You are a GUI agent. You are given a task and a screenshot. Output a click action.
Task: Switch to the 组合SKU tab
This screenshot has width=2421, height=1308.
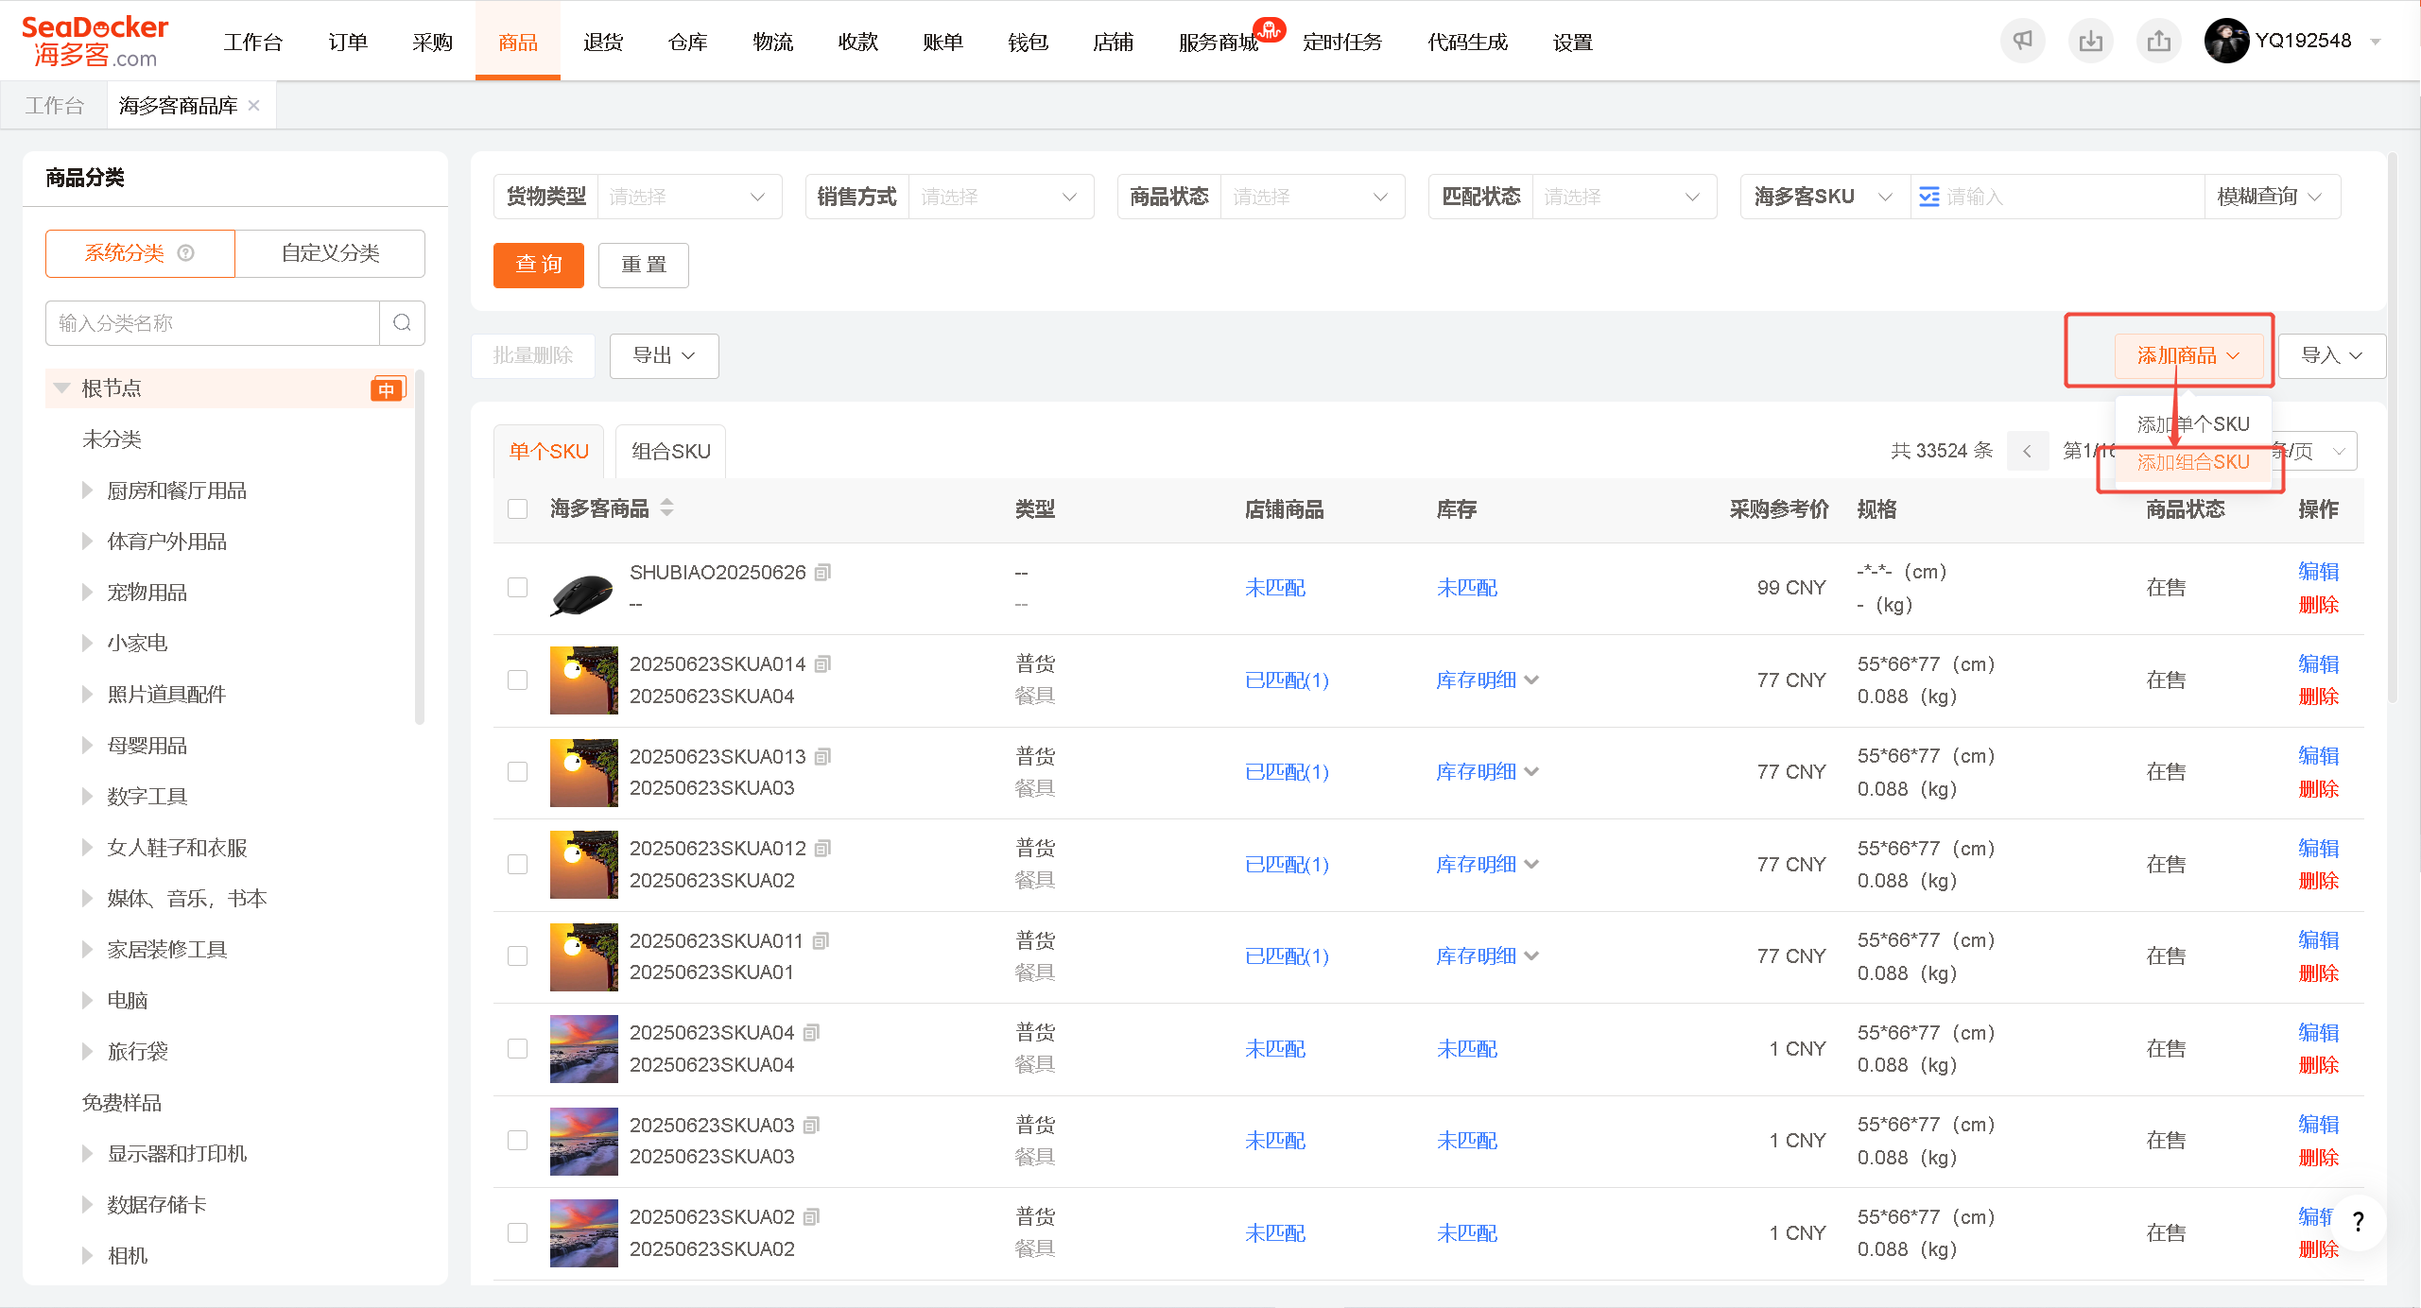click(x=670, y=452)
